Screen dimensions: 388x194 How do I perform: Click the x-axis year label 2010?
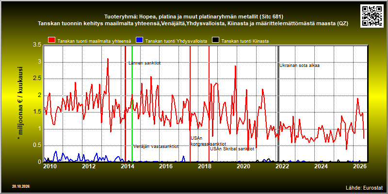tap(50, 166)
